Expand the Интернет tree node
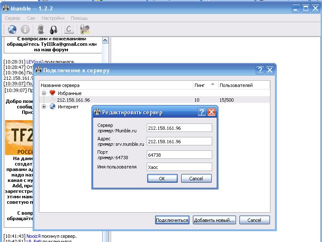This screenshot has height=242, width=322. coord(44,107)
